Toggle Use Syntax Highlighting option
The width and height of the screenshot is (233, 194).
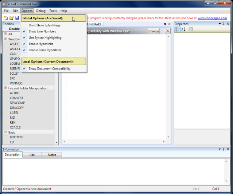[x=54, y=38]
